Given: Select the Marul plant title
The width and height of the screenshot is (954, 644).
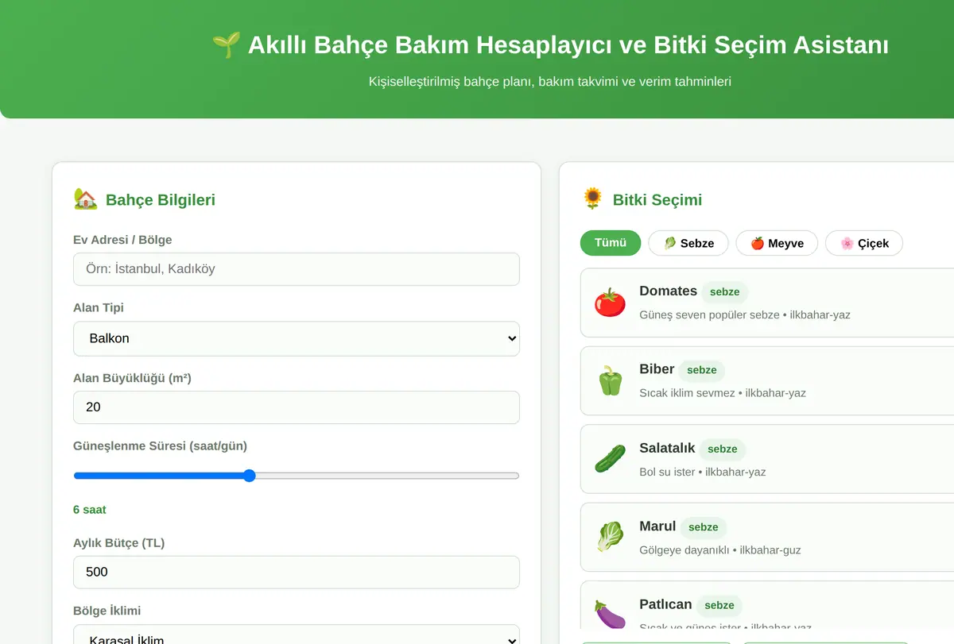Looking at the screenshot, I should (657, 526).
